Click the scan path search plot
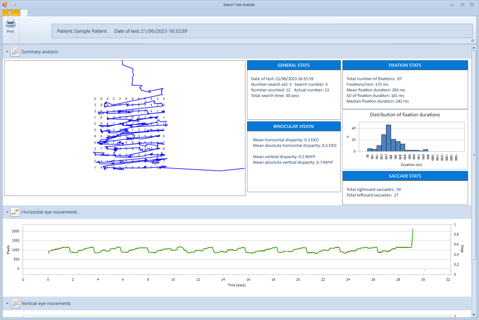The image size is (479, 320). [x=125, y=128]
